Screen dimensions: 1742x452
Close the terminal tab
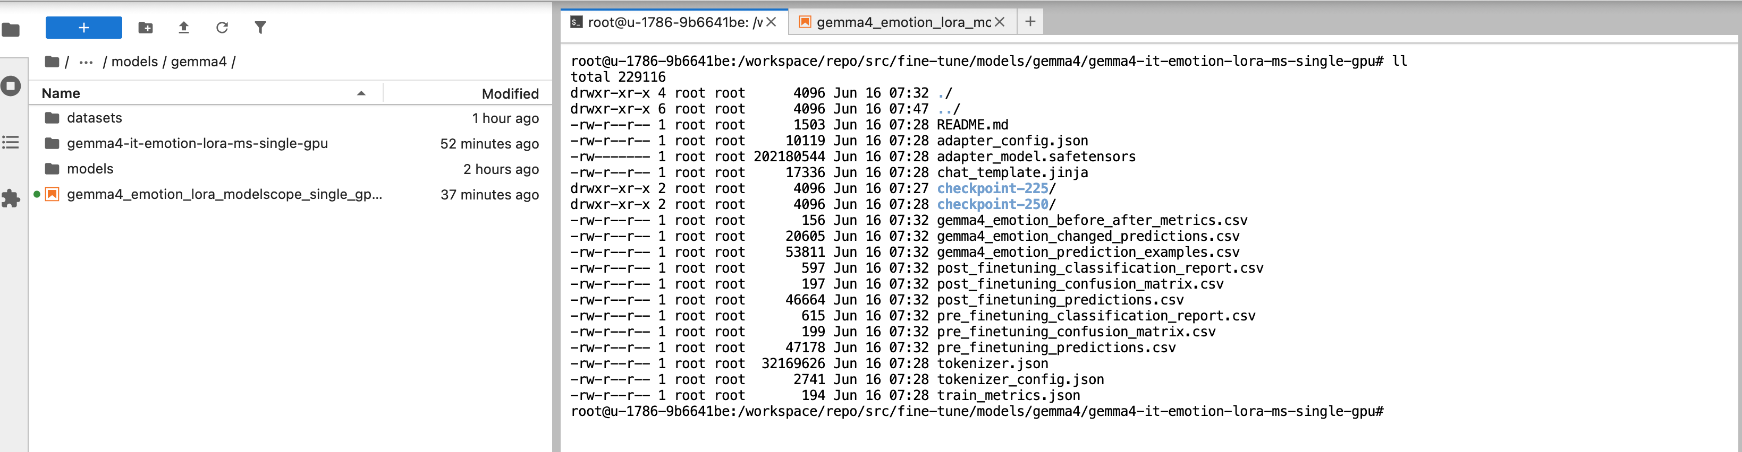coord(771,22)
